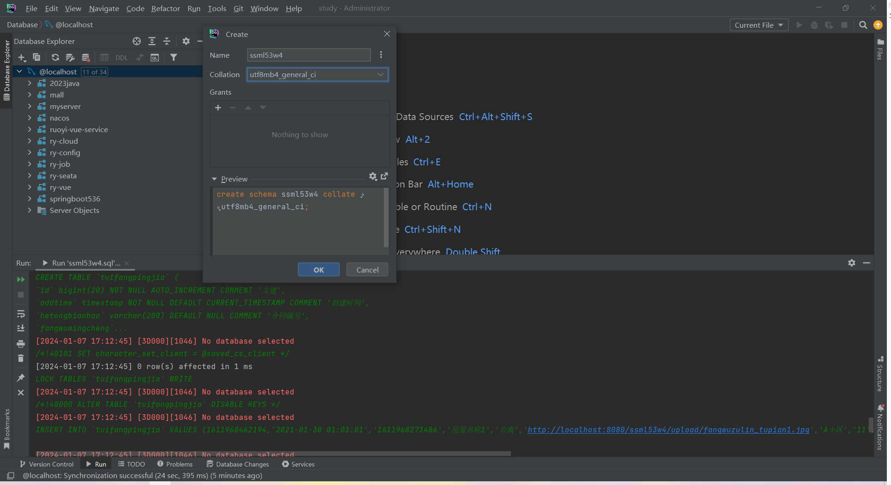Click the Name input field
The image size is (891, 485).
[309, 55]
